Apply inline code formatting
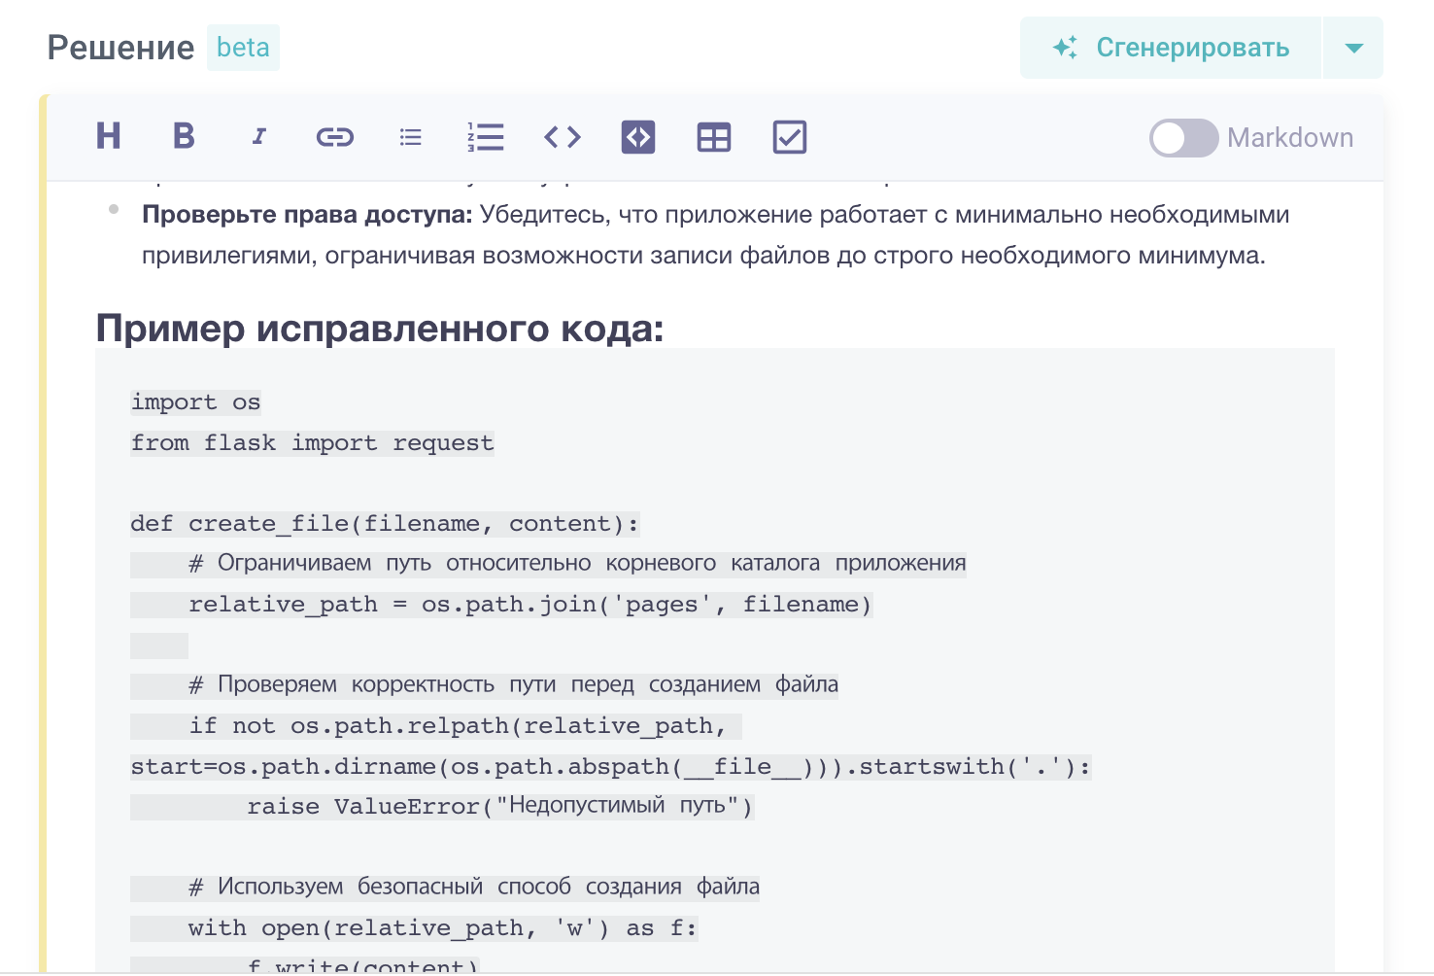Viewport: 1434px width, 976px height. click(x=563, y=137)
